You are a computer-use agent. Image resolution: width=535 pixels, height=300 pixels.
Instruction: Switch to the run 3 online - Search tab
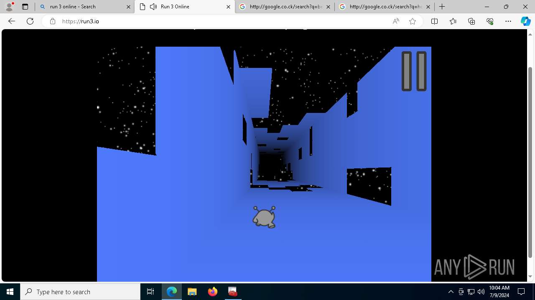85,7
